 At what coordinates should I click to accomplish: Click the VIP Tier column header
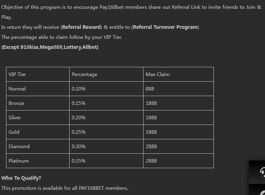click(x=18, y=74)
